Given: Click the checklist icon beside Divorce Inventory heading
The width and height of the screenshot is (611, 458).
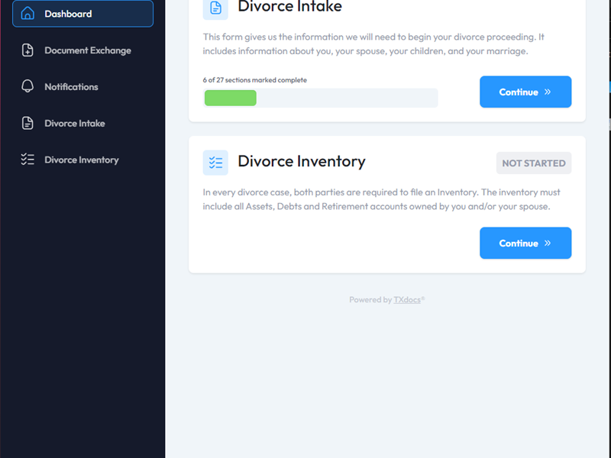Looking at the screenshot, I should tap(215, 163).
